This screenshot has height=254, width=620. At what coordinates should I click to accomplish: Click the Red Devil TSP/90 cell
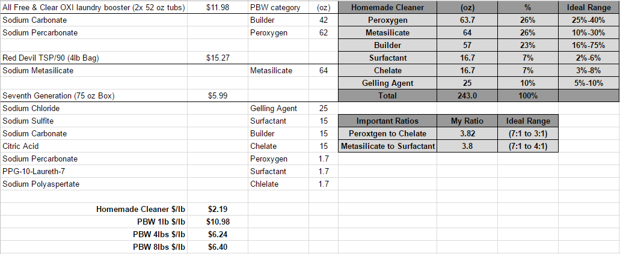(94, 58)
